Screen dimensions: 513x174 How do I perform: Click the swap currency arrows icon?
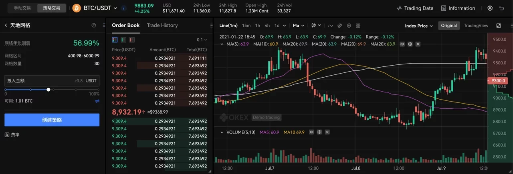coord(97,101)
